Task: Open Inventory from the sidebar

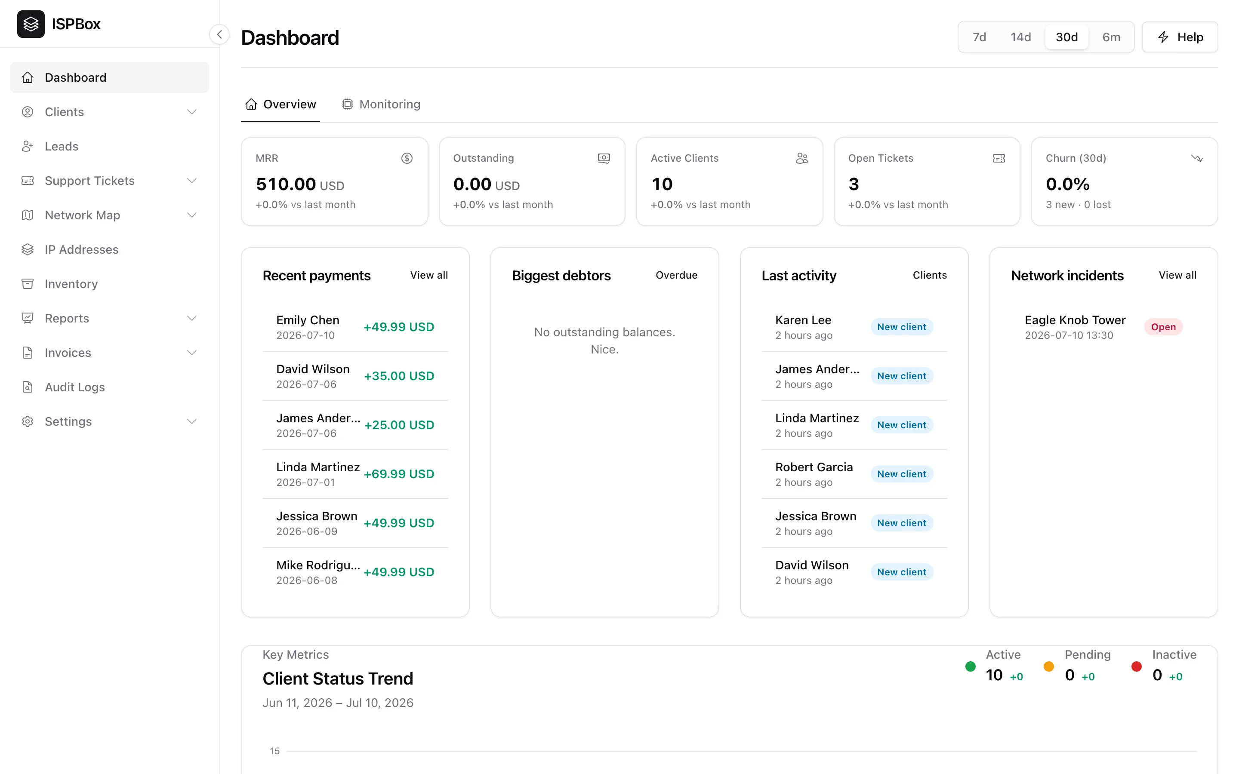Action: (110, 284)
